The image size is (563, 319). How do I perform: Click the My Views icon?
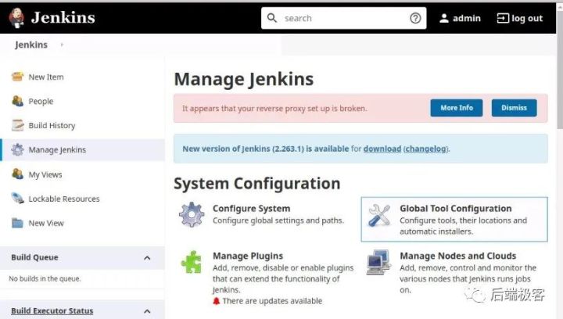pos(17,174)
